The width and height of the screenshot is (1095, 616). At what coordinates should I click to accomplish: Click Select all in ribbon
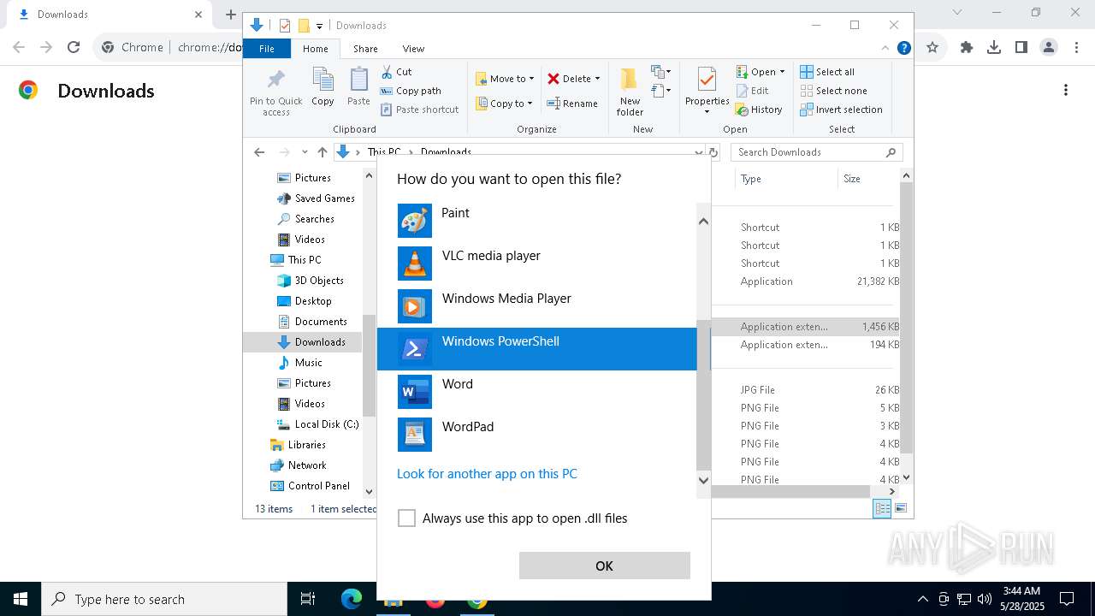[x=827, y=72]
